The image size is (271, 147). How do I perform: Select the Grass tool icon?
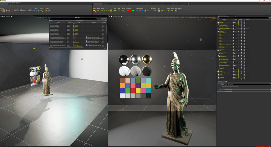pyautogui.click(x=115, y=11)
